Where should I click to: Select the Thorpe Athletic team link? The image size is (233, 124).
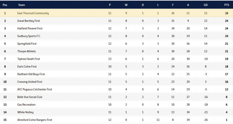tap(26, 51)
